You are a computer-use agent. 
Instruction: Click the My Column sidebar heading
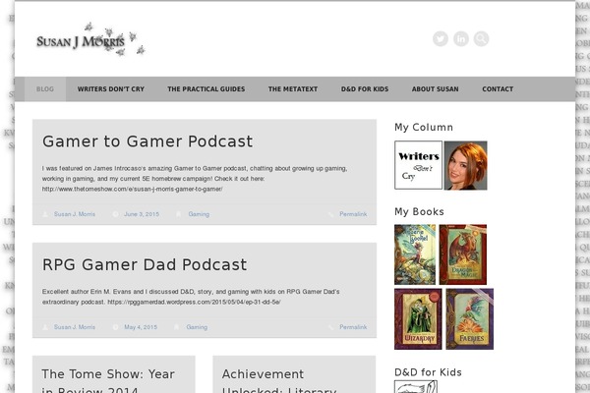pyautogui.click(x=424, y=128)
